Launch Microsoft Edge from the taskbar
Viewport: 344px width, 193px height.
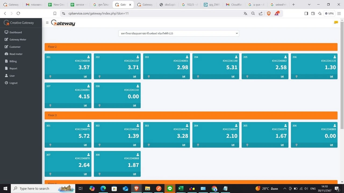pos(103,188)
